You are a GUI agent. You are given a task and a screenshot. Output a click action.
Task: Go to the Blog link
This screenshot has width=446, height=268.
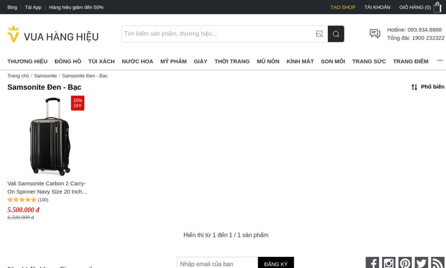click(x=12, y=7)
